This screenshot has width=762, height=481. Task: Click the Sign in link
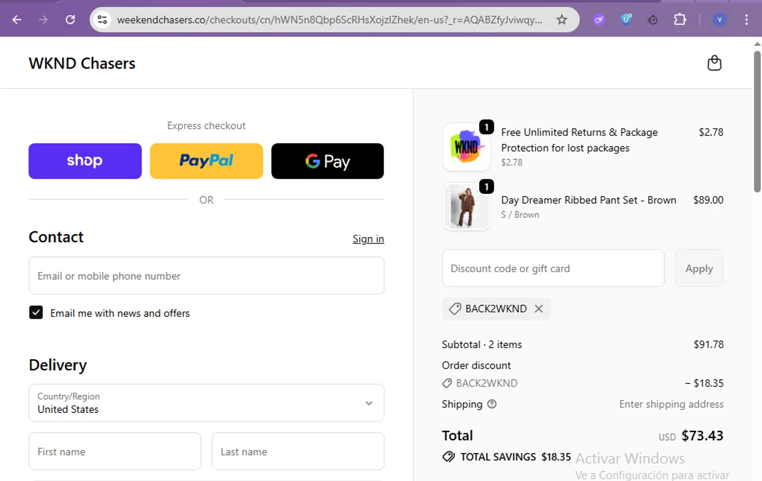368,239
